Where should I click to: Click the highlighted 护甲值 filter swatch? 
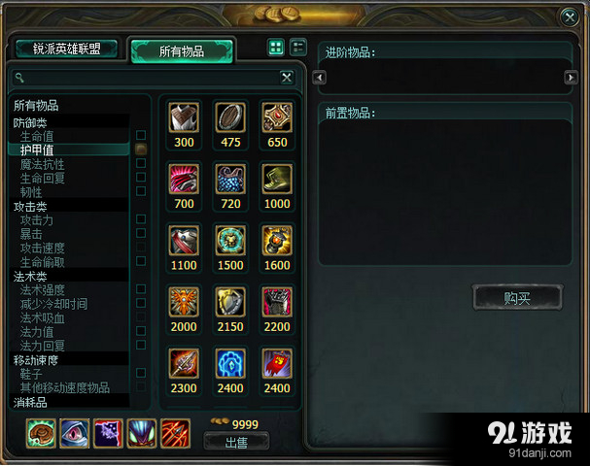pyautogui.click(x=141, y=150)
